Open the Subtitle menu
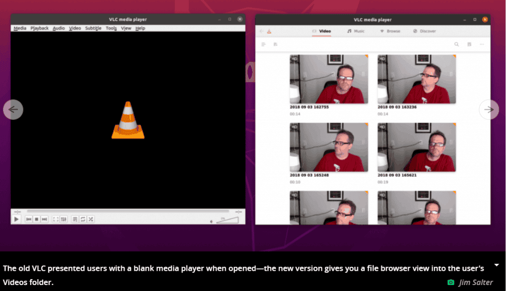Image resolution: width=506 pixels, height=291 pixels. tap(93, 28)
